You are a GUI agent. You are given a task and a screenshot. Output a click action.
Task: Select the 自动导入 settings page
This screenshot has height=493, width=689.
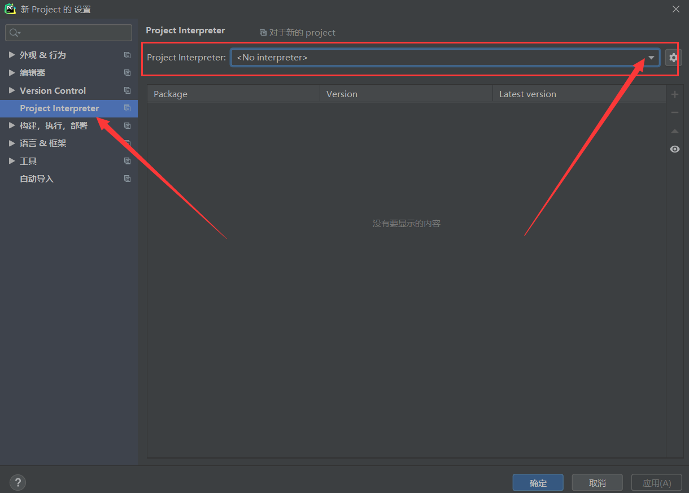click(36, 178)
